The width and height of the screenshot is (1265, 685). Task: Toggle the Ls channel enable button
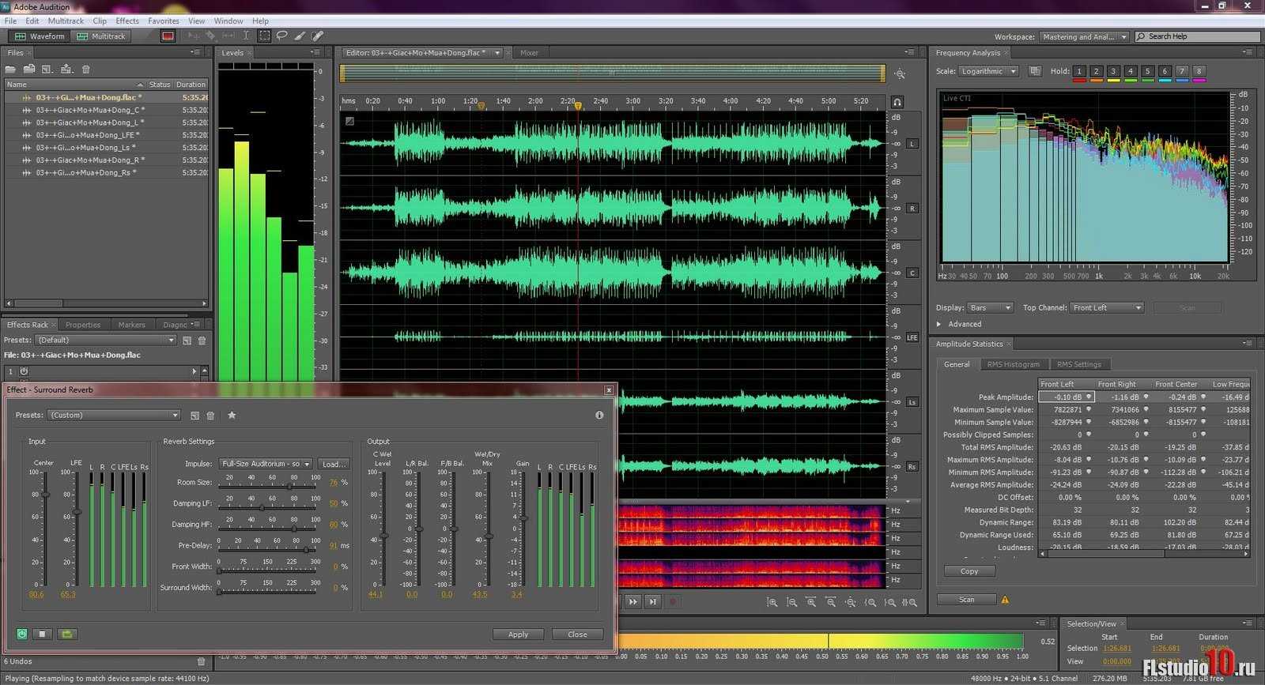pyautogui.click(x=912, y=402)
